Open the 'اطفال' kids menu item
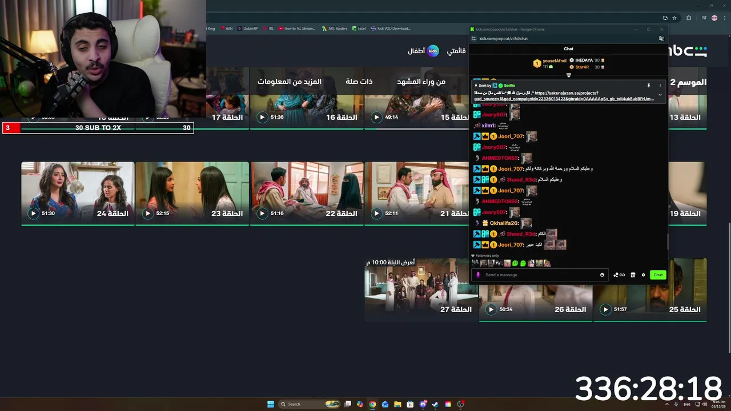 (416, 51)
